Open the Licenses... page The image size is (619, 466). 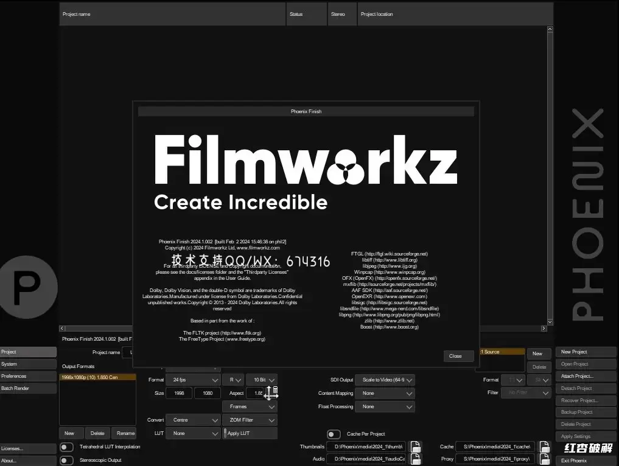tap(28, 448)
